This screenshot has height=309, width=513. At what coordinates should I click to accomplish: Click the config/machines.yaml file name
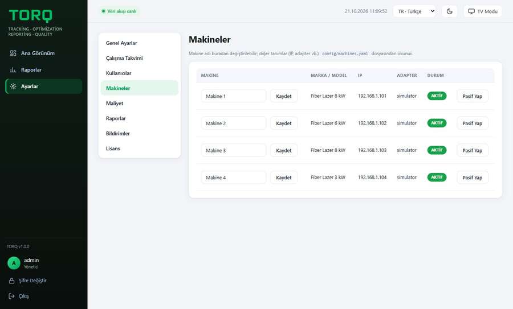coord(345,53)
